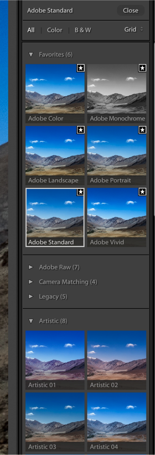
Task: Unfavorite Adobe Landscape star icon
Action: [81, 130]
